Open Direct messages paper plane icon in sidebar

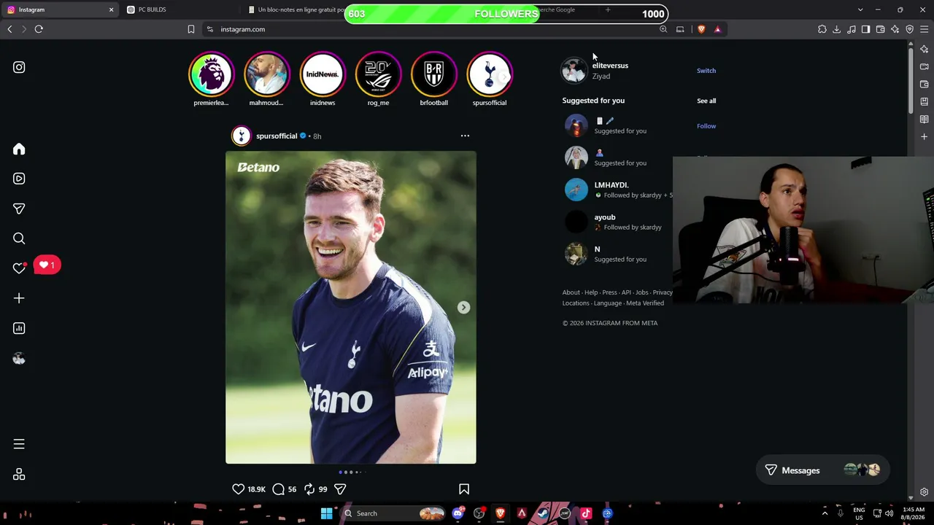19,209
